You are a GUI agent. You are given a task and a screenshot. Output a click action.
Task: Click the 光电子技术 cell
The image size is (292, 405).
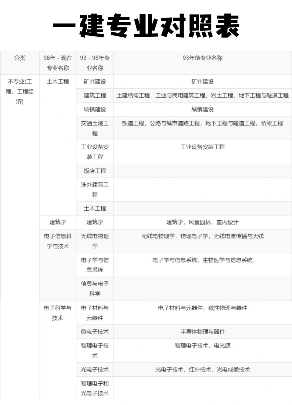94,368
